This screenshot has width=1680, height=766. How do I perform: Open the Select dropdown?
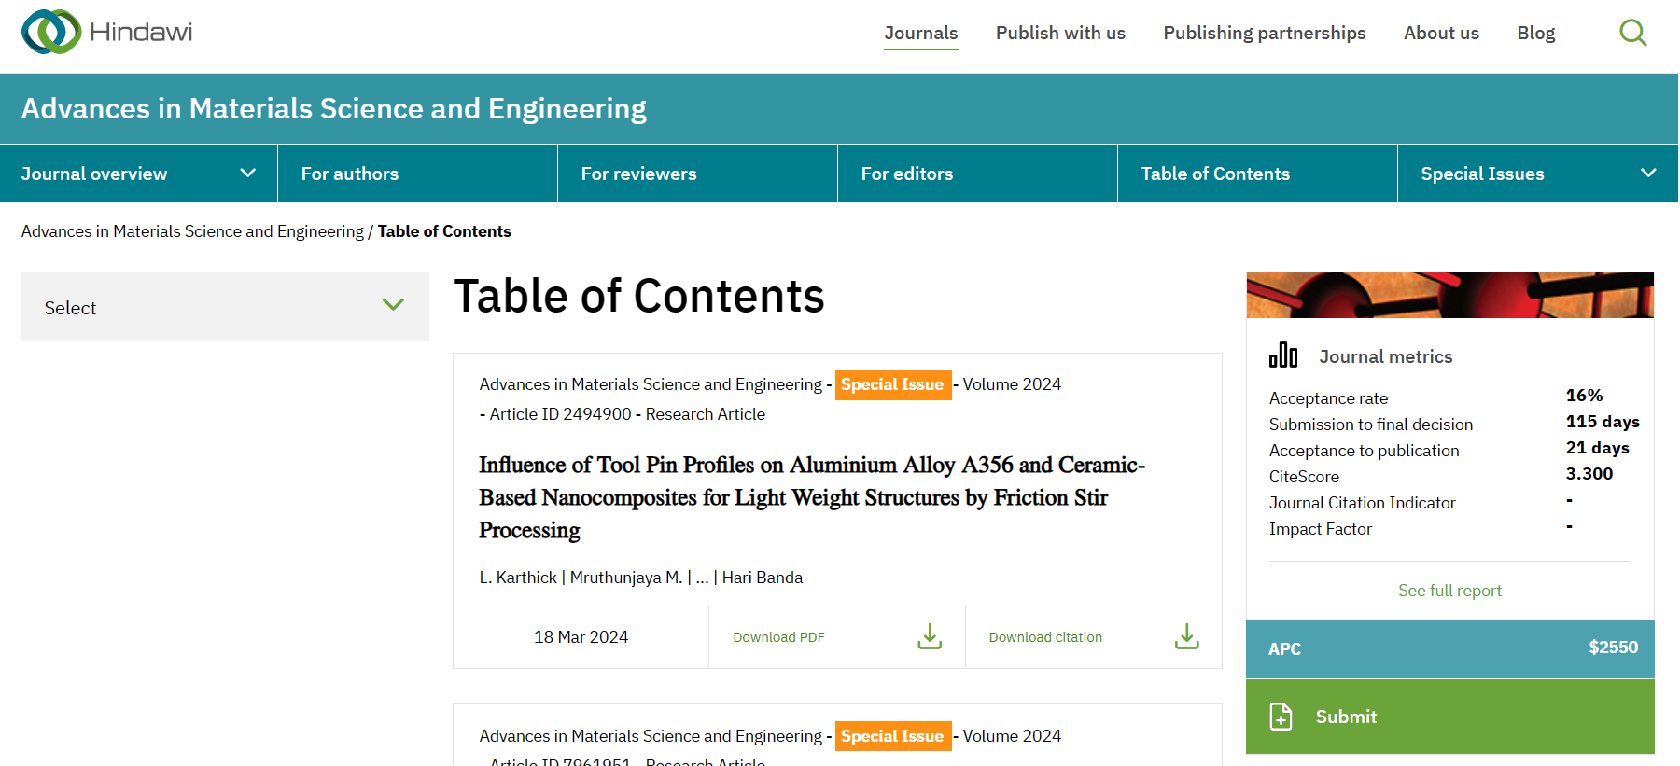(x=225, y=306)
